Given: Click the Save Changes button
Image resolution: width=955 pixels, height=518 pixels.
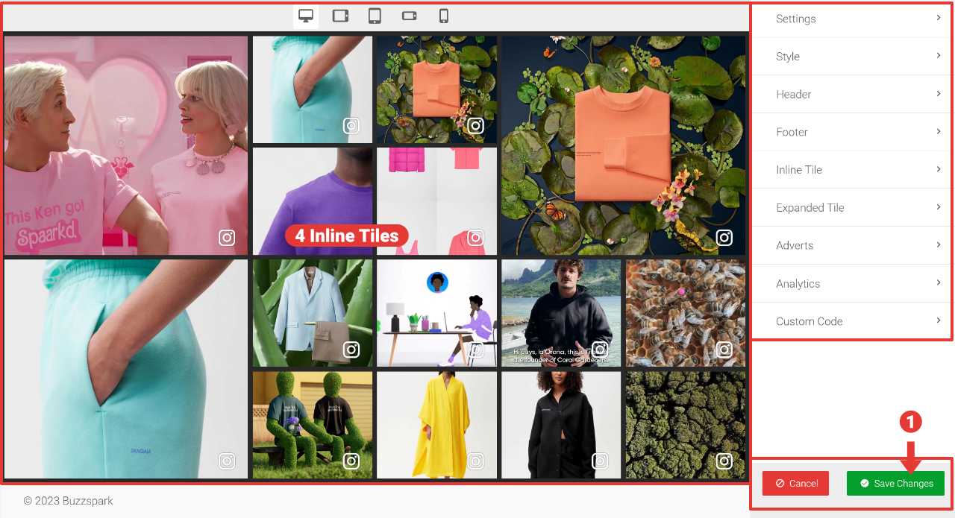Looking at the screenshot, I should click(x=895, y=483).
